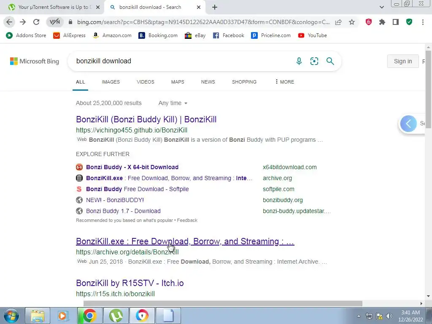Viewport: 432px width, 324px height.
Task: Open the Chrome three-dot menu
Action: point(423,22)
